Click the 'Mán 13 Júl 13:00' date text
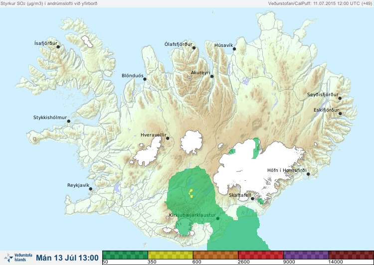The height and width of the screenshot is (265, 374). [67, 258]
